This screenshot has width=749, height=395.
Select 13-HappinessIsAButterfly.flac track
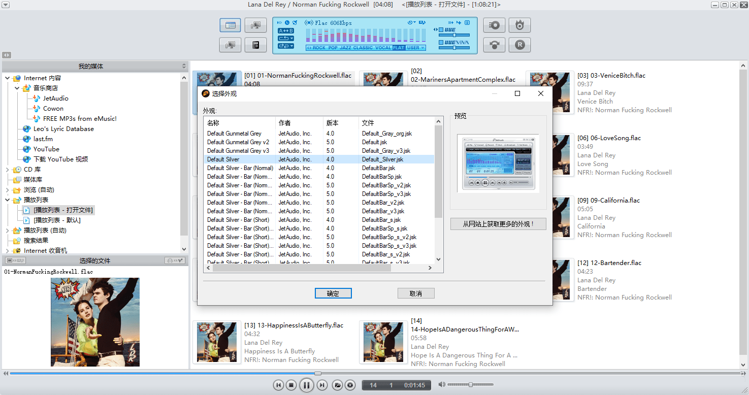pos(294,326)
